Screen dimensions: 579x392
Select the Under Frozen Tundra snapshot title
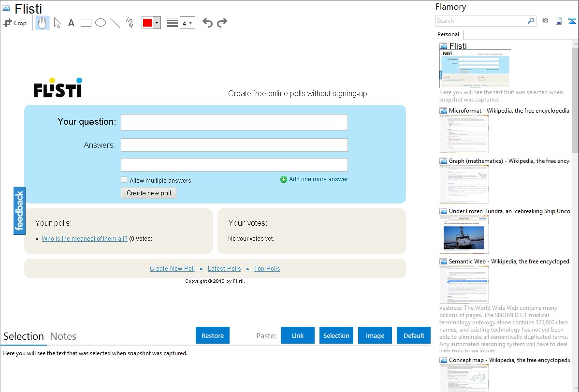pyautogui.click(x=509, y=211)
